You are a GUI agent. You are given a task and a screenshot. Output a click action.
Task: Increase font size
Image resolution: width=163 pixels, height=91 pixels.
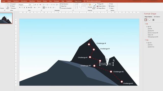click(x=35, y=5)
